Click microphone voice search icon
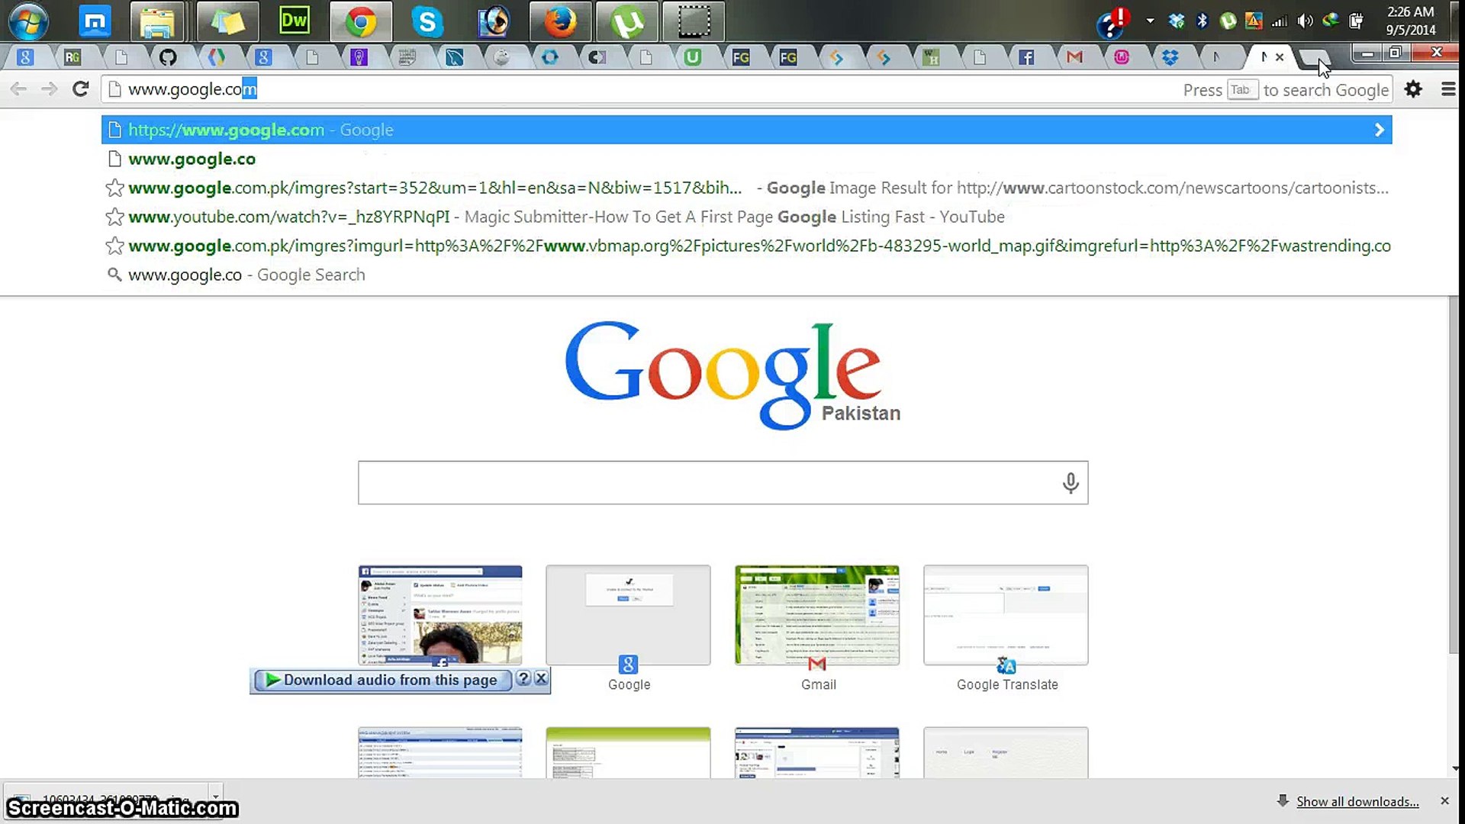The height and width of the screenshot is (824, 1465). pyautogui.click(x=1071, y=482)
